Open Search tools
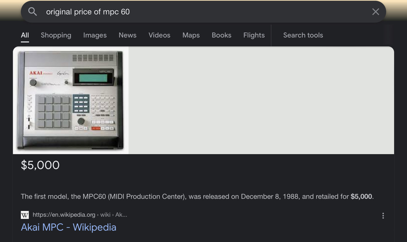The image size is (407, 242). point(303,35)
